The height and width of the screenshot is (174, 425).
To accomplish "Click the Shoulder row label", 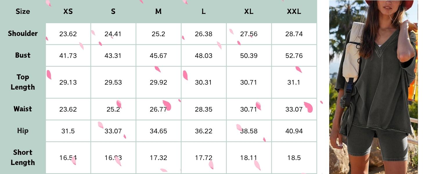I will 23,34.
